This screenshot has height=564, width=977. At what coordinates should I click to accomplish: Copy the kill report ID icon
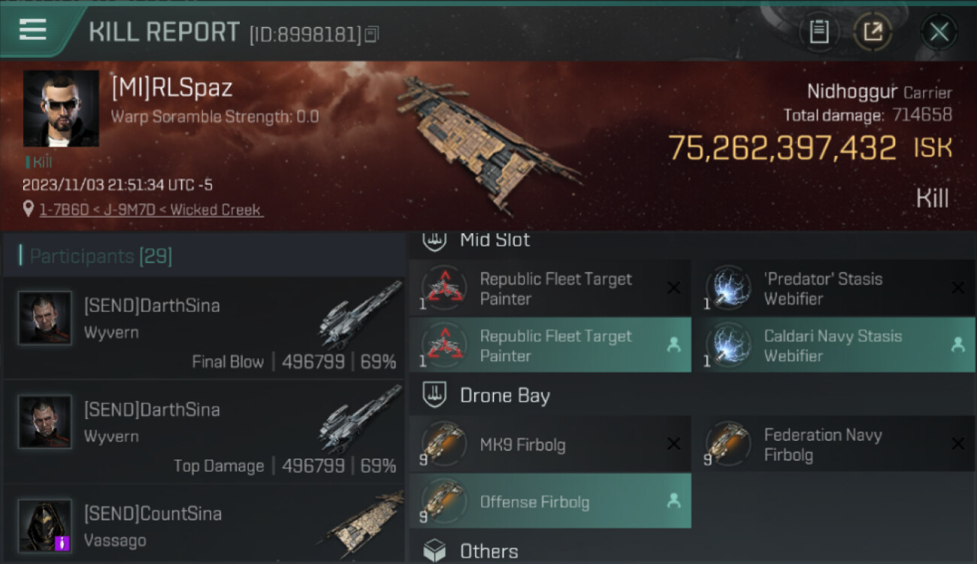(372, 34)
